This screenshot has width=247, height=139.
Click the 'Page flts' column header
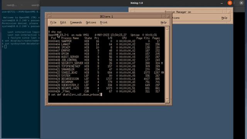[x=143, y=38]
